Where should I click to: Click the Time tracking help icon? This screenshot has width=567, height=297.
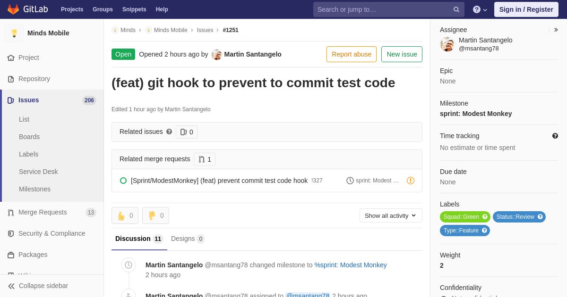pyautogui.click(x=555, y=136)
